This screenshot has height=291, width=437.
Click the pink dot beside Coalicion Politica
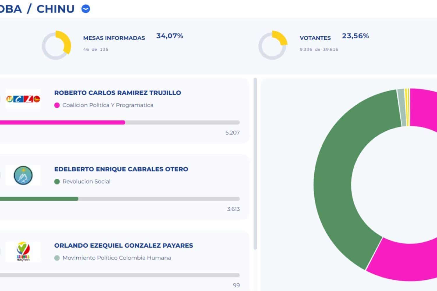[x=57, y=105]
